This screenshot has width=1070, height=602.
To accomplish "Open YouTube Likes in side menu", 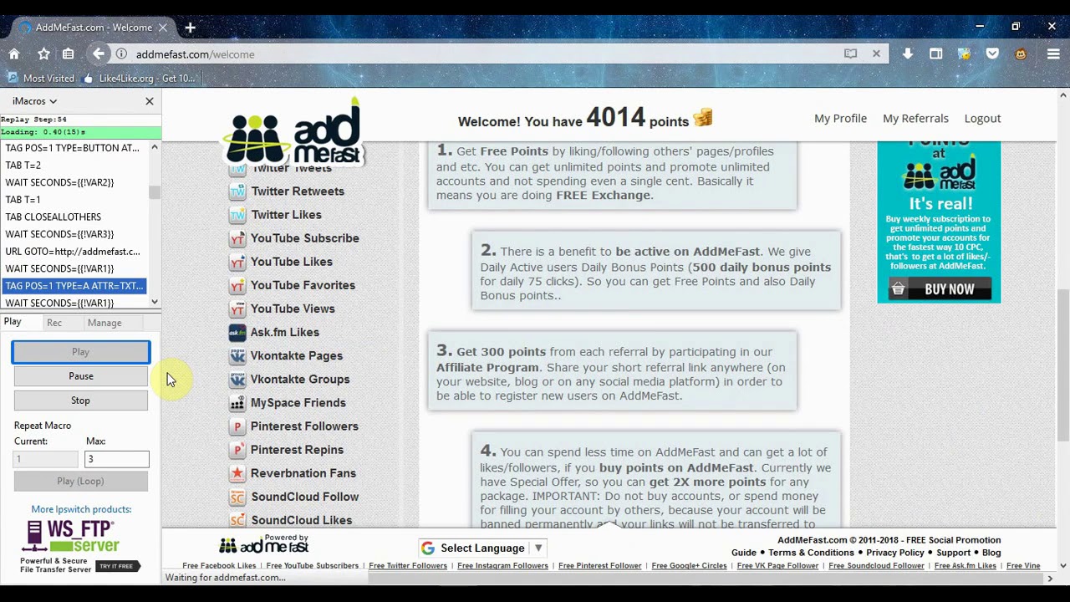I will pyautogui.click(x=292, y=262).
